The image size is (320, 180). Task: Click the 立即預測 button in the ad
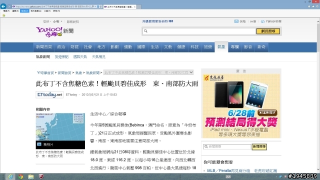pyautogui.click(x=267, y=112)
